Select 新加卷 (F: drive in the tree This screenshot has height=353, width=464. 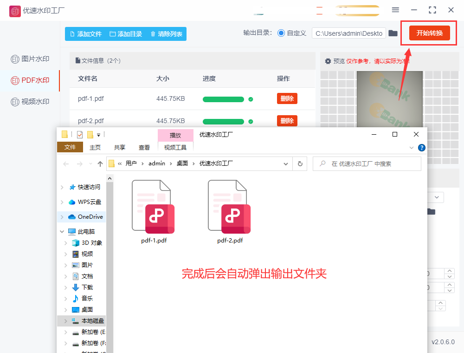[89, 343]
